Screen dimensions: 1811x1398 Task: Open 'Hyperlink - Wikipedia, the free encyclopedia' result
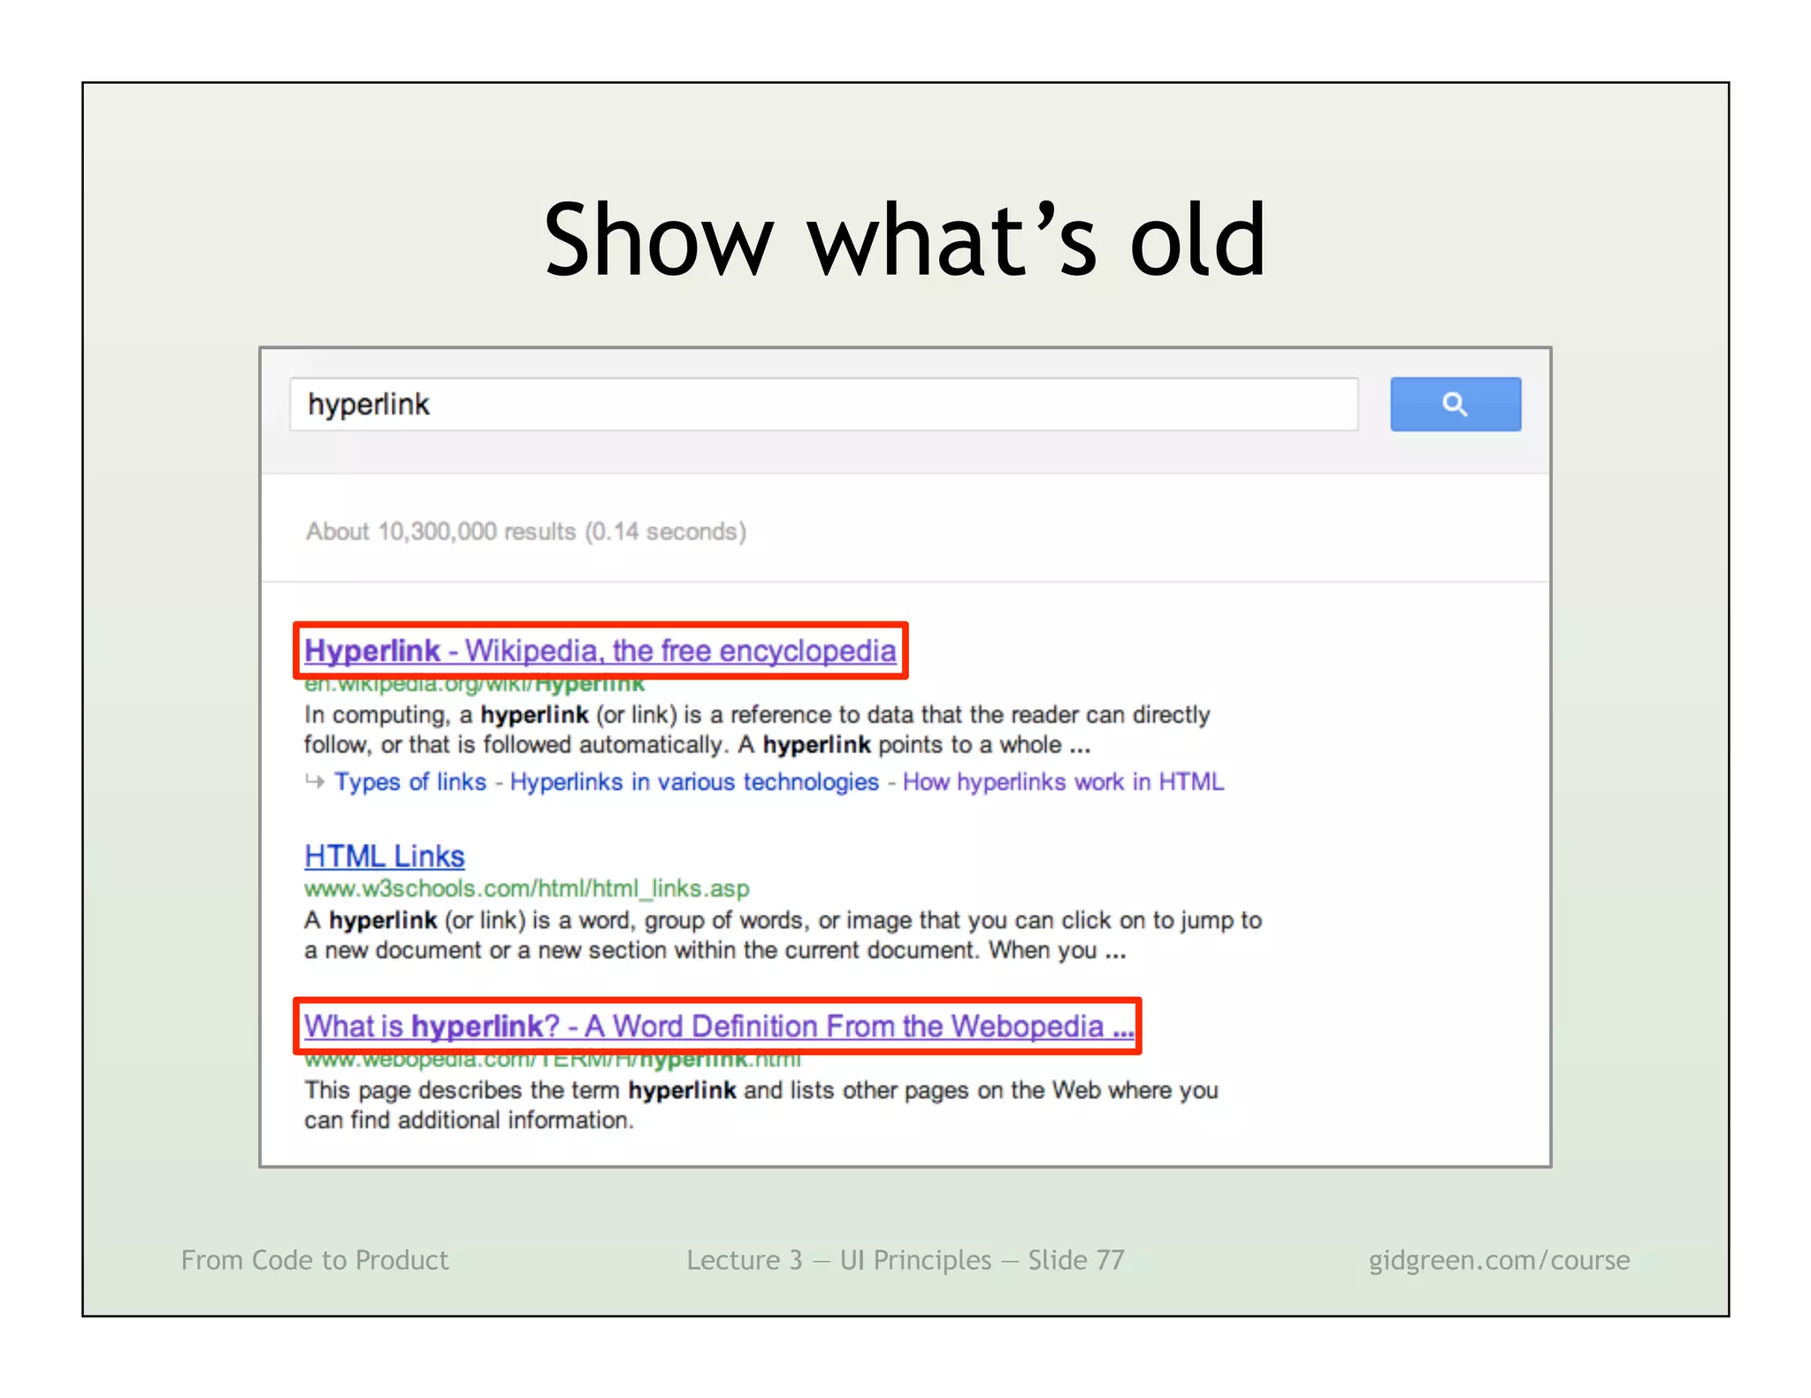point(600,650)
